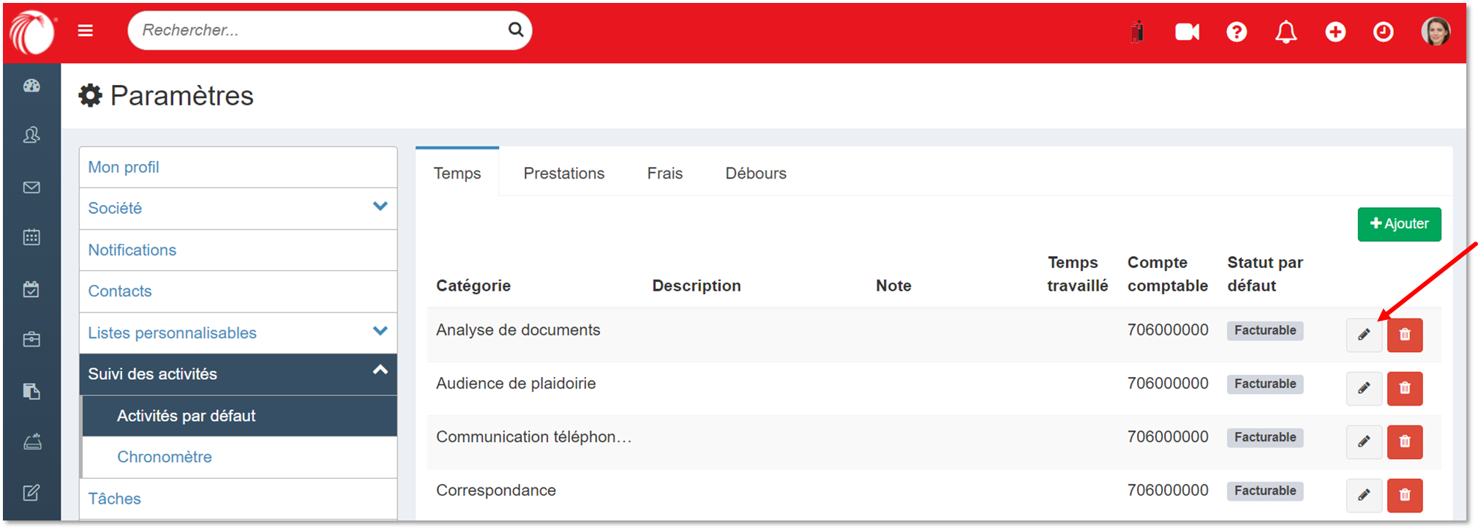Toggle the hamburger menu icon

[x=86, y=31]
